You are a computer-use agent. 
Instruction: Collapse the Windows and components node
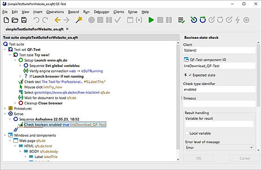[x=5, y=135]
